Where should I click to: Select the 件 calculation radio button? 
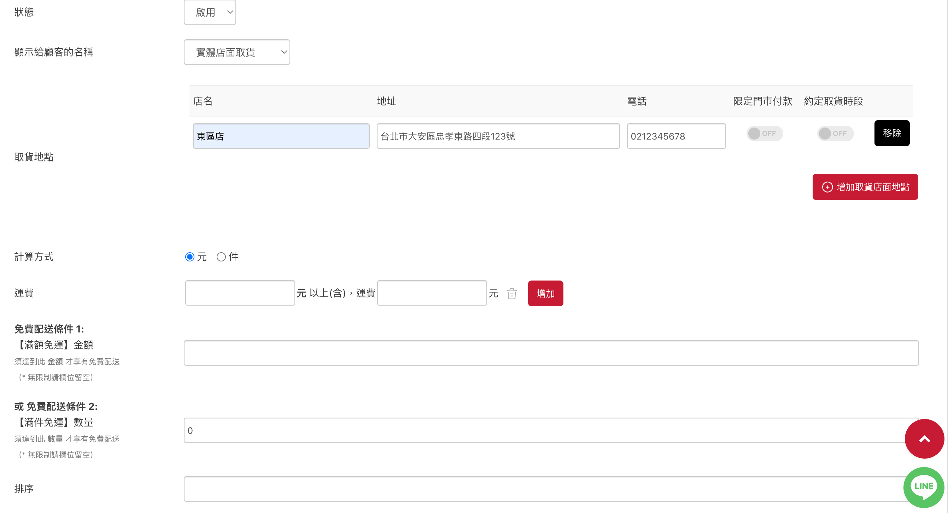click(x=221, y=257)
